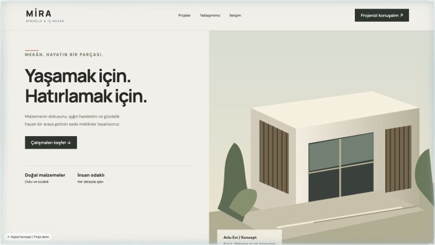Select the 'Hatırlamak için.' headline text

click(86, 96)
